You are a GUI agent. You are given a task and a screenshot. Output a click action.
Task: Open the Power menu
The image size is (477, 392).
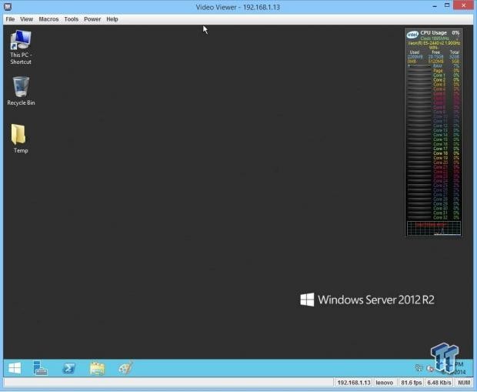point(92,19)
